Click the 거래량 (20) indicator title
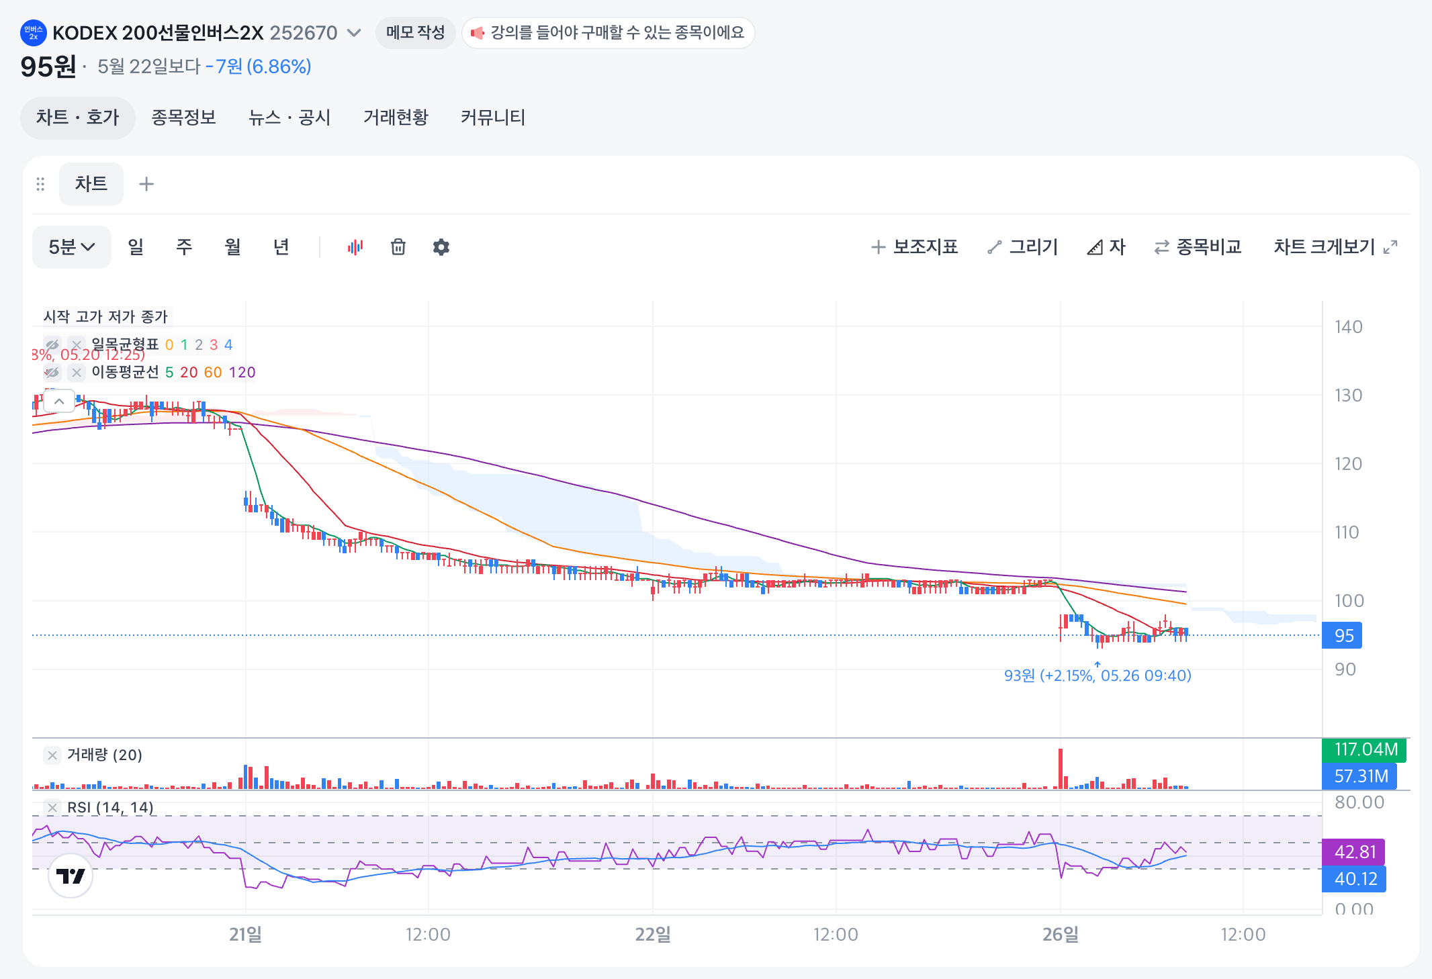This screenshot has height=979, width=1432. [x=105, y=755]
